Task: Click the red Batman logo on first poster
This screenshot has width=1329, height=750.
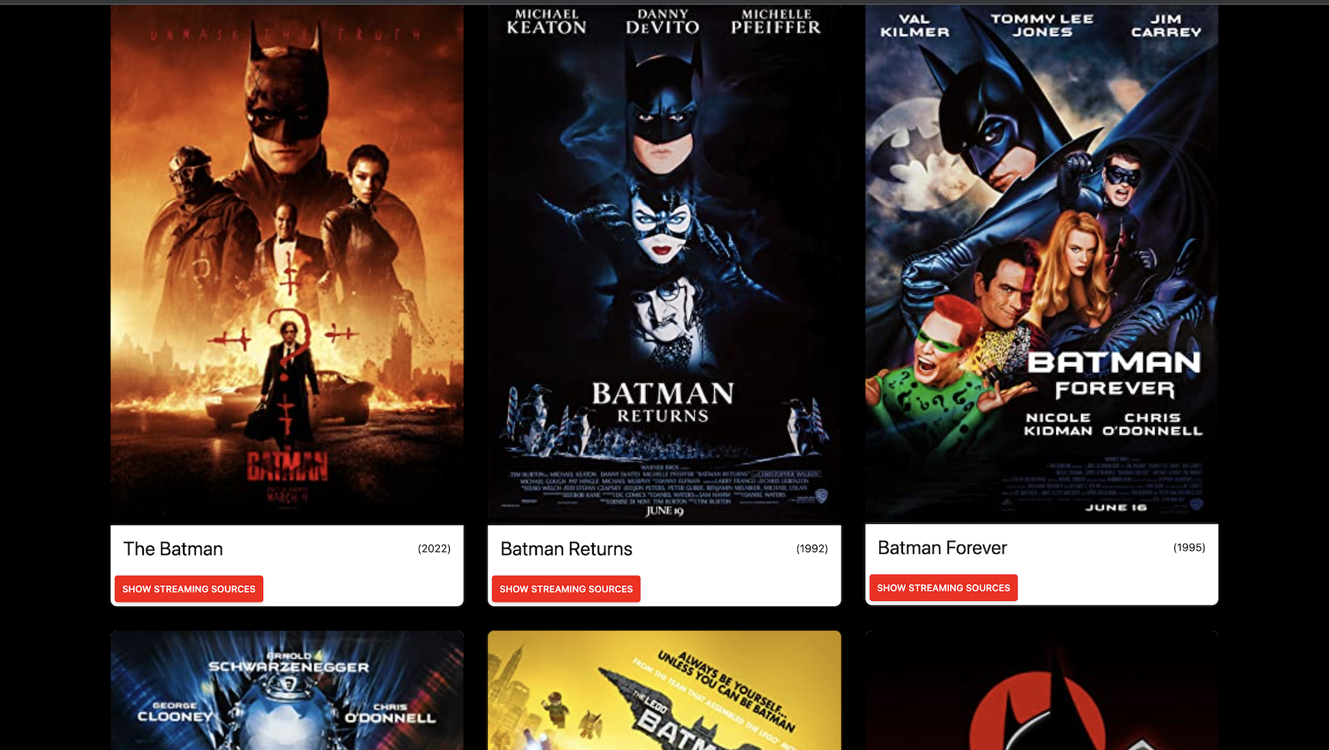Action: [287, 466]
